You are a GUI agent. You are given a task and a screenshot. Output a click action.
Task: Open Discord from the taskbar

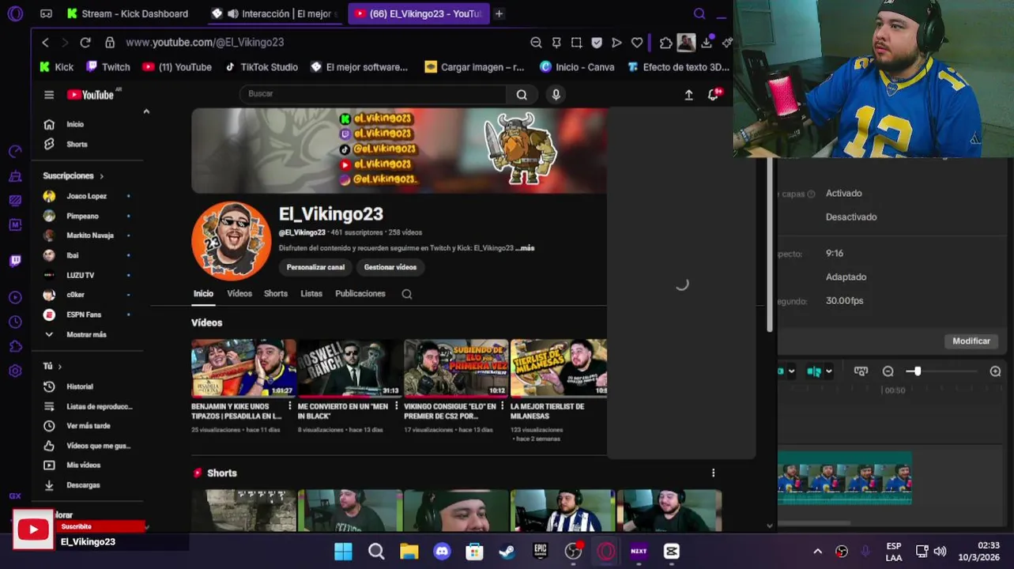442,551
